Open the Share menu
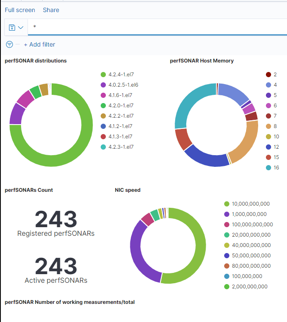Viewport: 287px width, 322px height. (x=51, y=10)
